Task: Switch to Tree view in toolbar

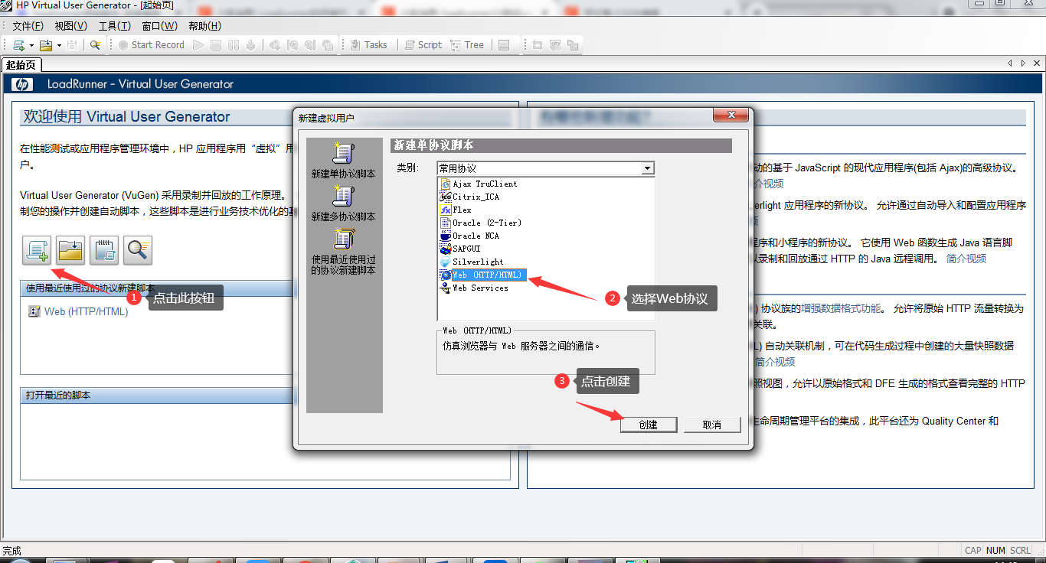Action: tap(468, 45)
